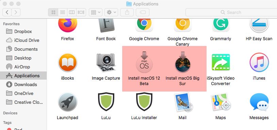
Task: Select the Install macOS Big Sur icon
Action: coord(183,62)
